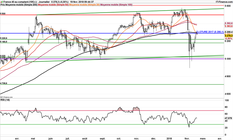Click the header quote 5 278,3 (-0,35%)
Image resolution: width=233 pixels, height=140 pixels.
[x=60, y=2]
